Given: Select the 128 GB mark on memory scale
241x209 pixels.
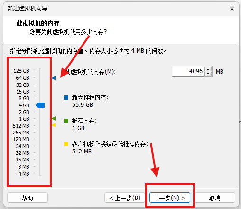Looking at the screenshot, I should (x=21, y=71).
